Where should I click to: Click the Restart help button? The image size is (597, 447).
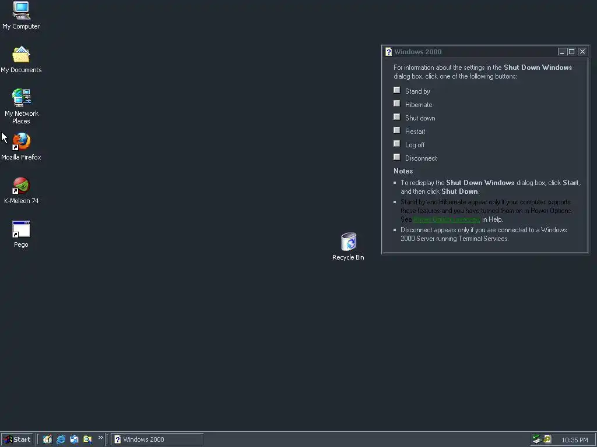point(396,130)
